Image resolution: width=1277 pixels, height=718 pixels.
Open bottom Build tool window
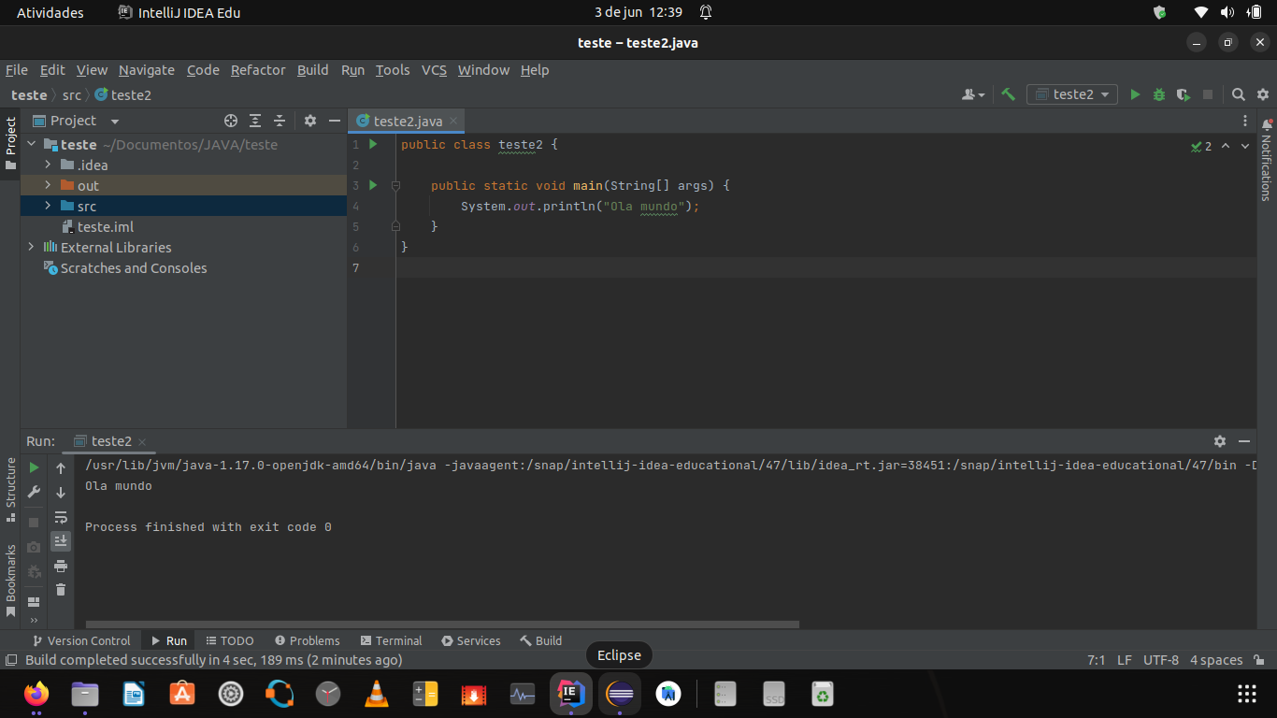541,640
